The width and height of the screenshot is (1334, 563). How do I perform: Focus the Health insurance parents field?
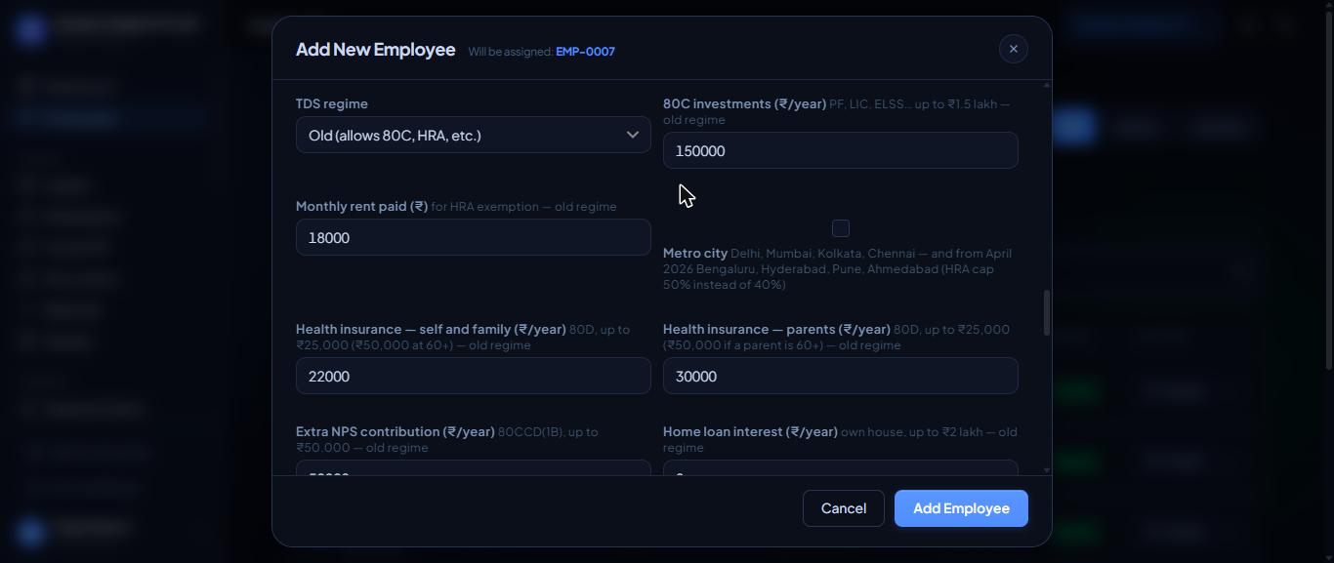[841, 376]
